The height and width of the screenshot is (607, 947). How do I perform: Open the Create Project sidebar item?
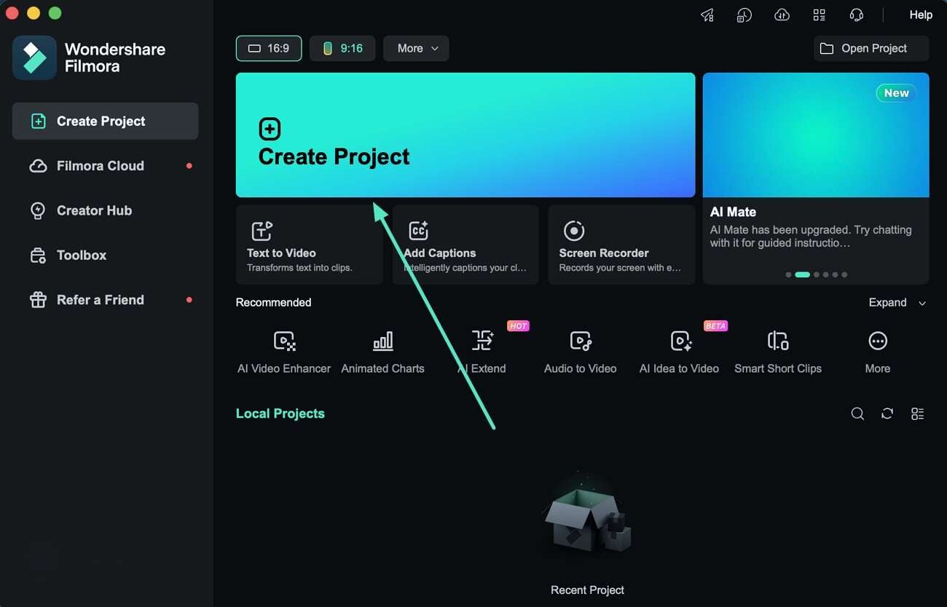pos(105,121)
